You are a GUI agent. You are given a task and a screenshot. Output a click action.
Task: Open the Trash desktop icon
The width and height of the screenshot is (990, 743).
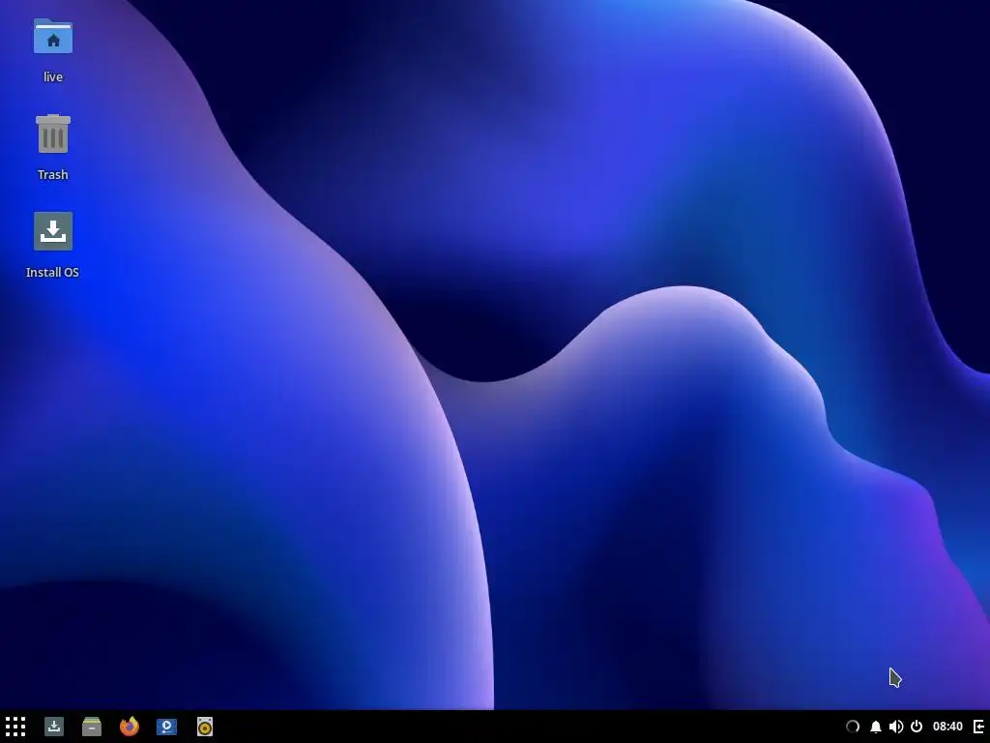click(x=53, y=134)
